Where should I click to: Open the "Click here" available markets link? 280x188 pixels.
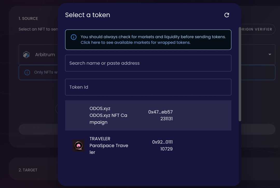tap(135, 42)
